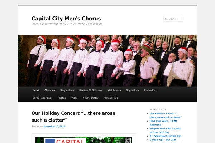Viewport: 215px width, 143px height.
Task: Open the November 10, 2014 date link
Action: 54,127
